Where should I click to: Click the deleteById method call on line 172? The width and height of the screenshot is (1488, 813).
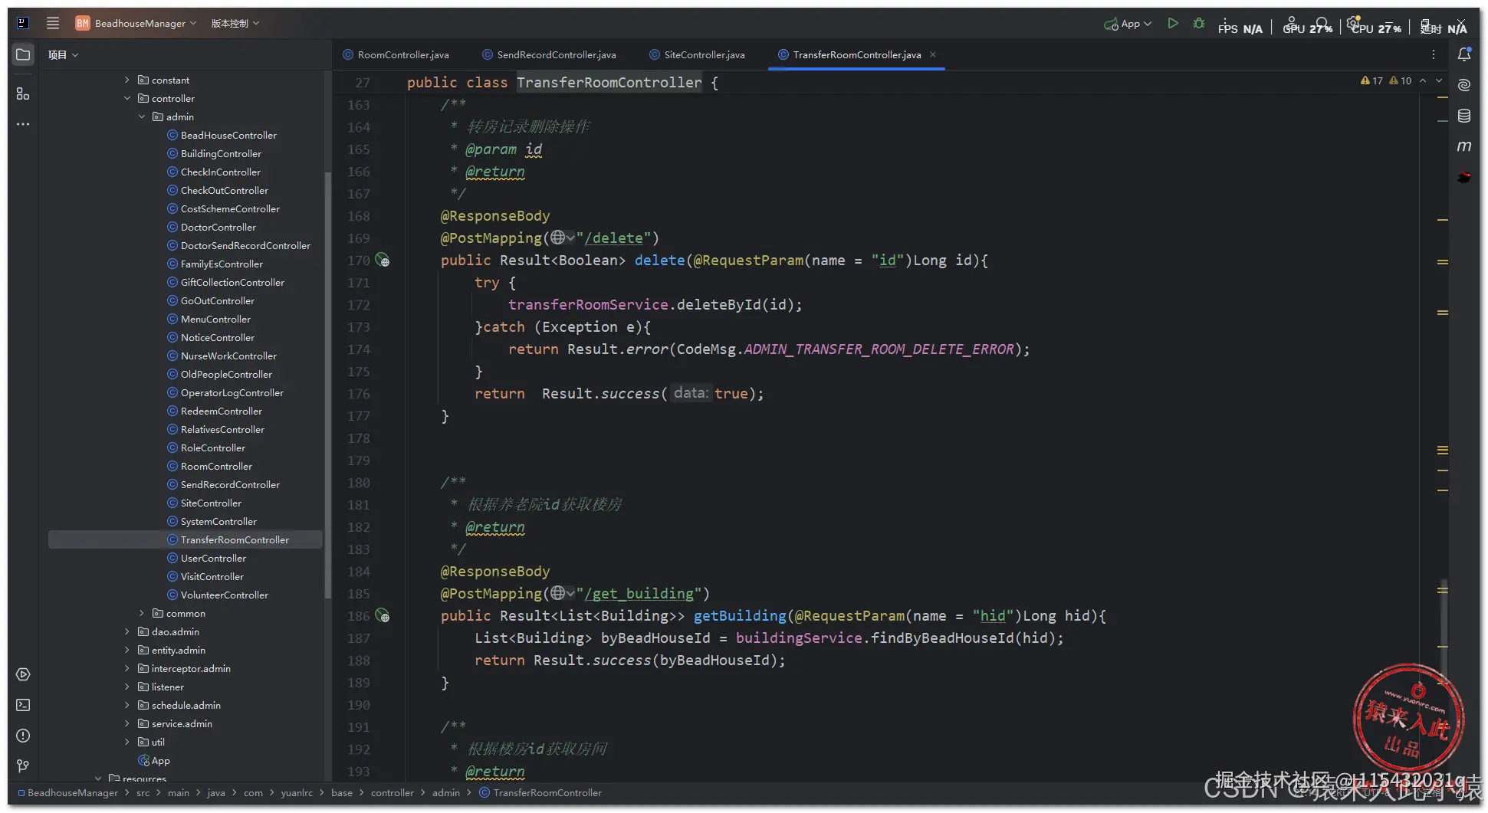coord(723,305)
